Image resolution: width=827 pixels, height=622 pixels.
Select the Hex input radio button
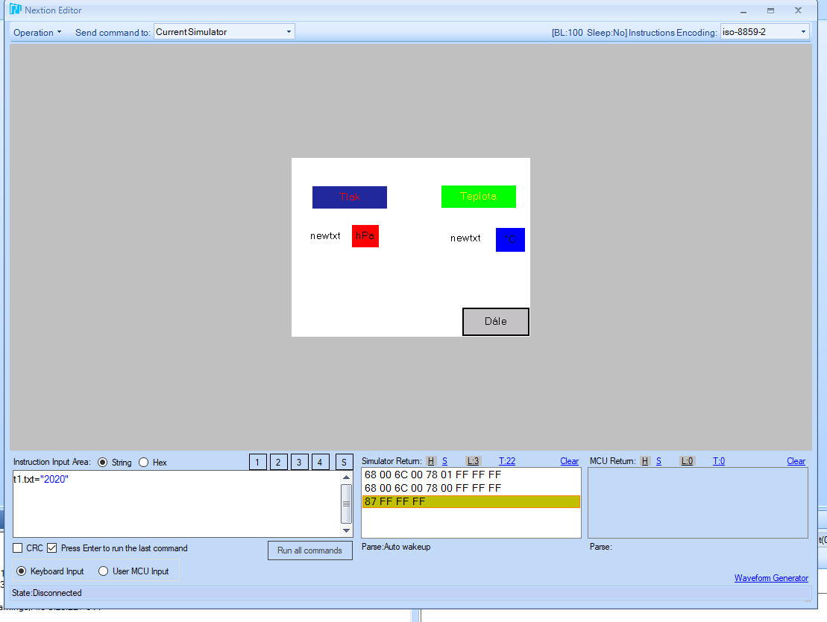click(144, 463)
